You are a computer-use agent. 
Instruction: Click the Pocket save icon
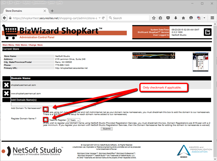(168, 18)
